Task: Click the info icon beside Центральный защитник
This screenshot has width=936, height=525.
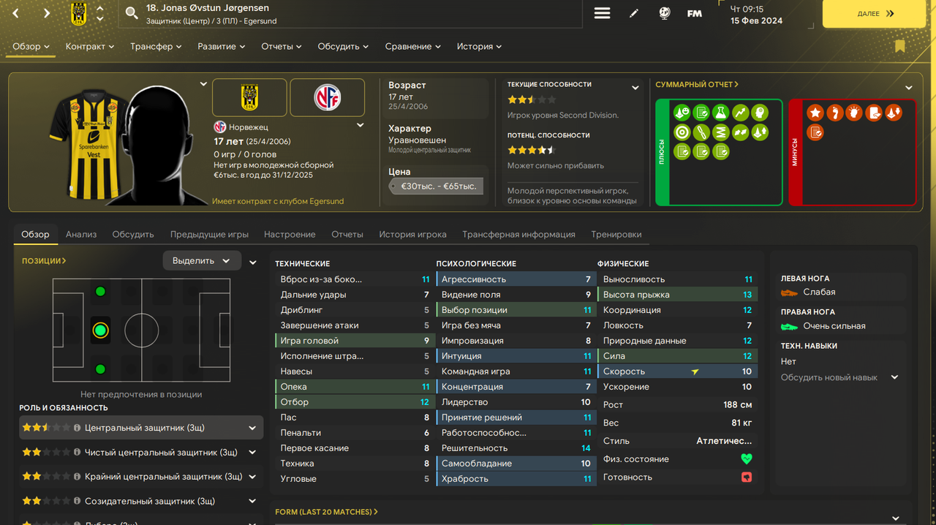Action: pyautogui.click(x=77, y=428)
